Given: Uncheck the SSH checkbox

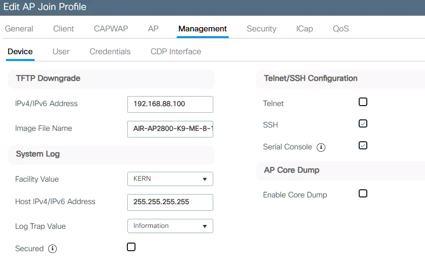Looking at the screenshot, I should click(x=363, y=124).
